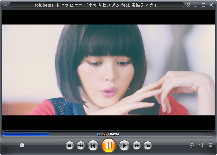Click the fast forward button
The image size is (217, 155).
137,145
